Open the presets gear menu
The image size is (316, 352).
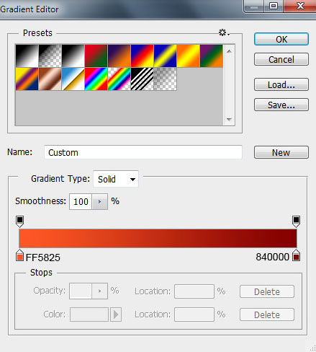click(x=224, y=32)
